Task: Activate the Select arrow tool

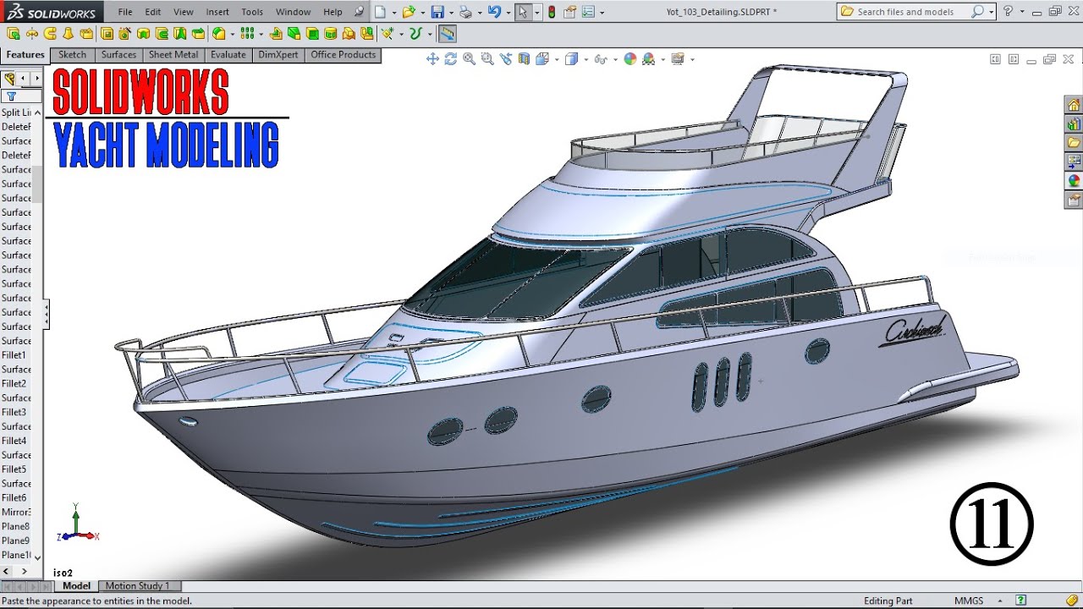Action: pyautogui.click(x=523, y=12)
